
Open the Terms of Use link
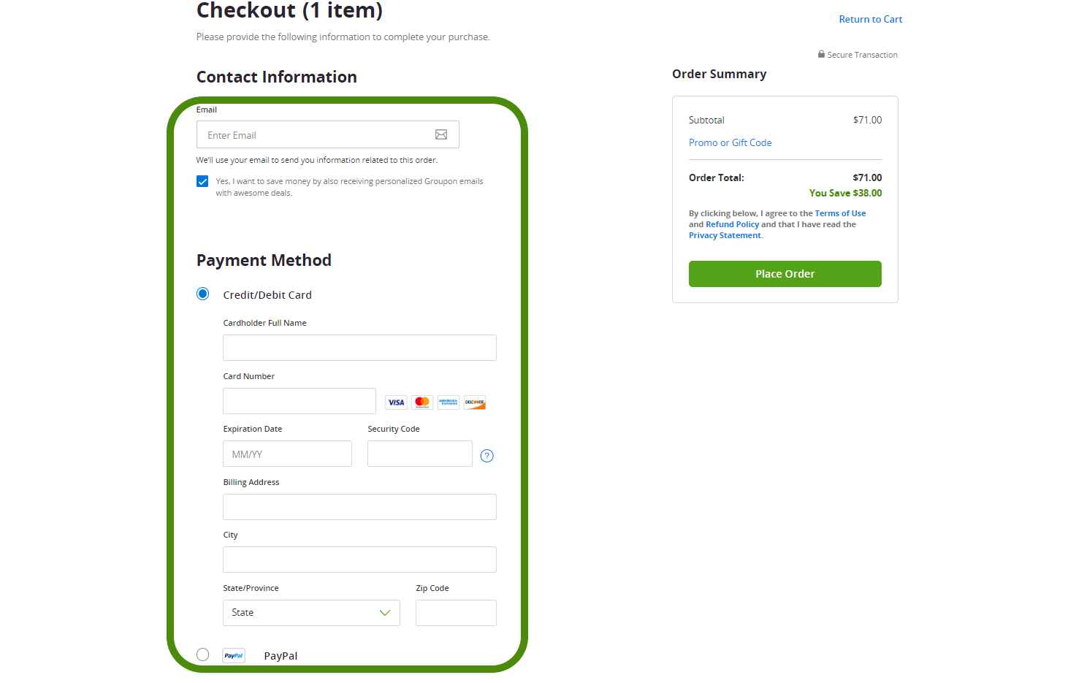(x=840, y=213)
